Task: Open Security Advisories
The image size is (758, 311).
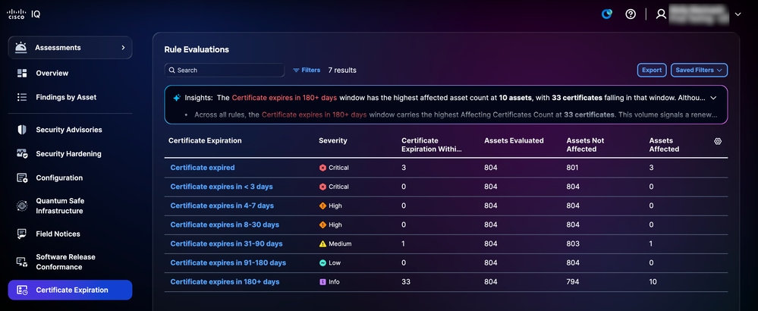Action: pyautogui.click(x=68, y=130)
